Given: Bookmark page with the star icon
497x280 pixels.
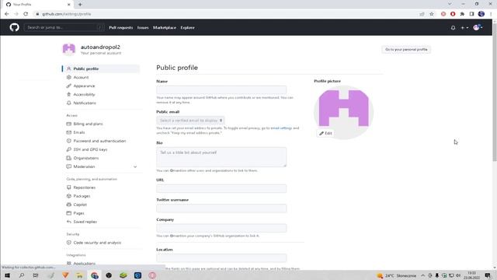Looking at the screenshot, I should [x=432, y=14].
